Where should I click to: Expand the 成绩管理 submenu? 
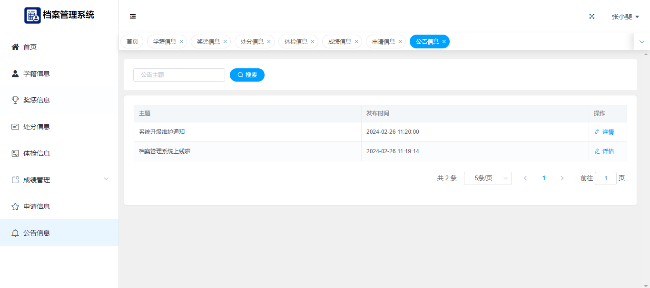pos(106,179)
